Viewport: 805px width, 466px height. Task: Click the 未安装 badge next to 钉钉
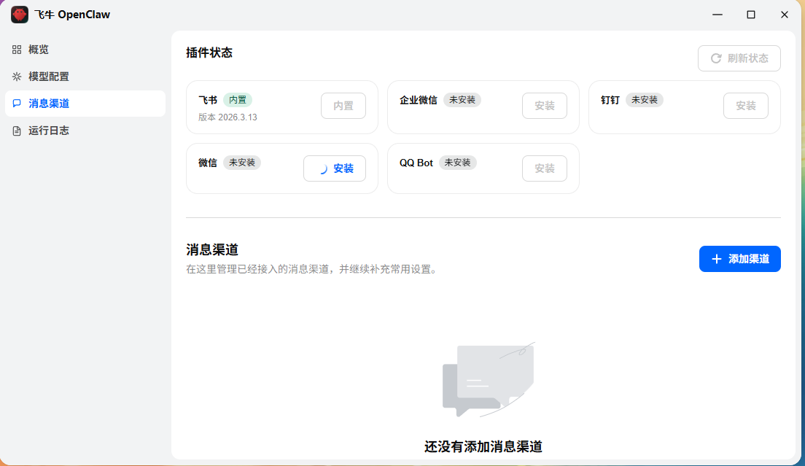(x=645, y=100)
